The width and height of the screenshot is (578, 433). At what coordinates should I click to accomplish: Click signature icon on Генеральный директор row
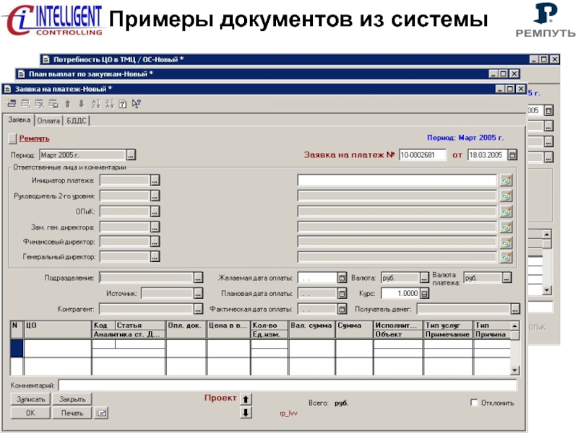[x=506, y=257]
